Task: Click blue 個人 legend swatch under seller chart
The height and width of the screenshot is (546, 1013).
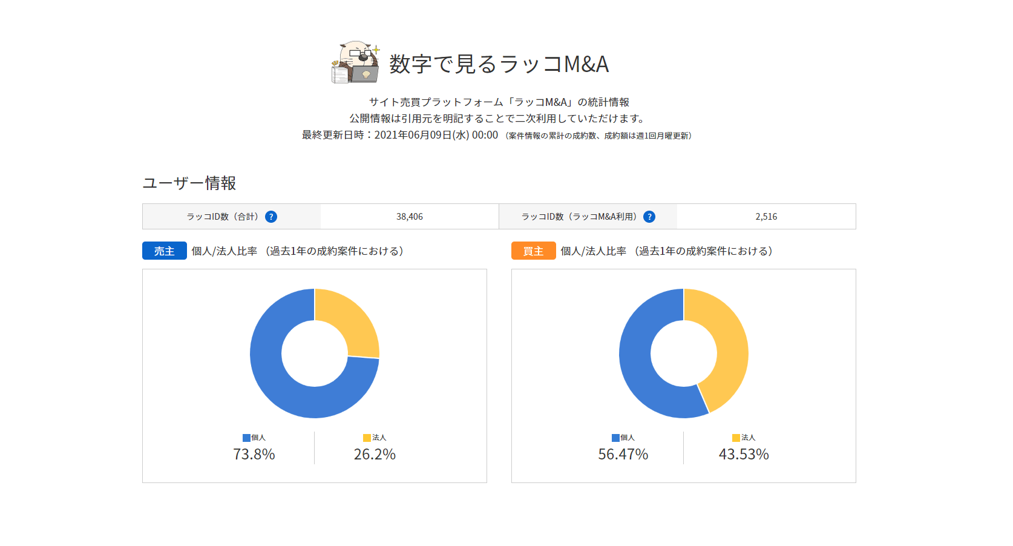Action: [x=246, y=438]
